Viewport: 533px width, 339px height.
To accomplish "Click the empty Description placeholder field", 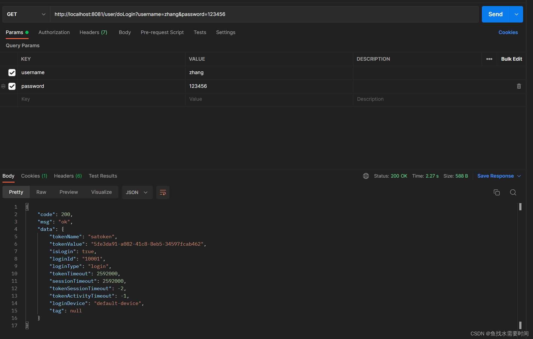I will 439,99.
